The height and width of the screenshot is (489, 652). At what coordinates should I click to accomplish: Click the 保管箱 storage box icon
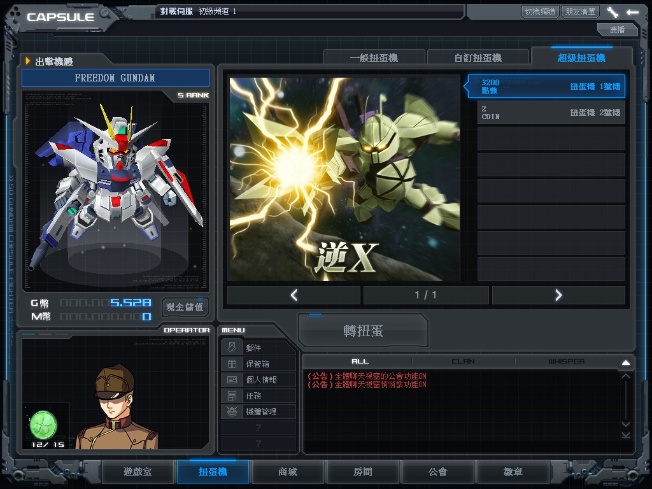(232, 364)
